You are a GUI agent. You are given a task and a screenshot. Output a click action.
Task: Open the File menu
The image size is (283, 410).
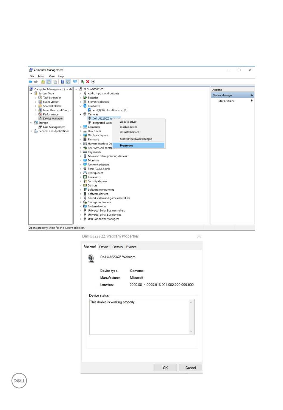(x=32, y=76)
